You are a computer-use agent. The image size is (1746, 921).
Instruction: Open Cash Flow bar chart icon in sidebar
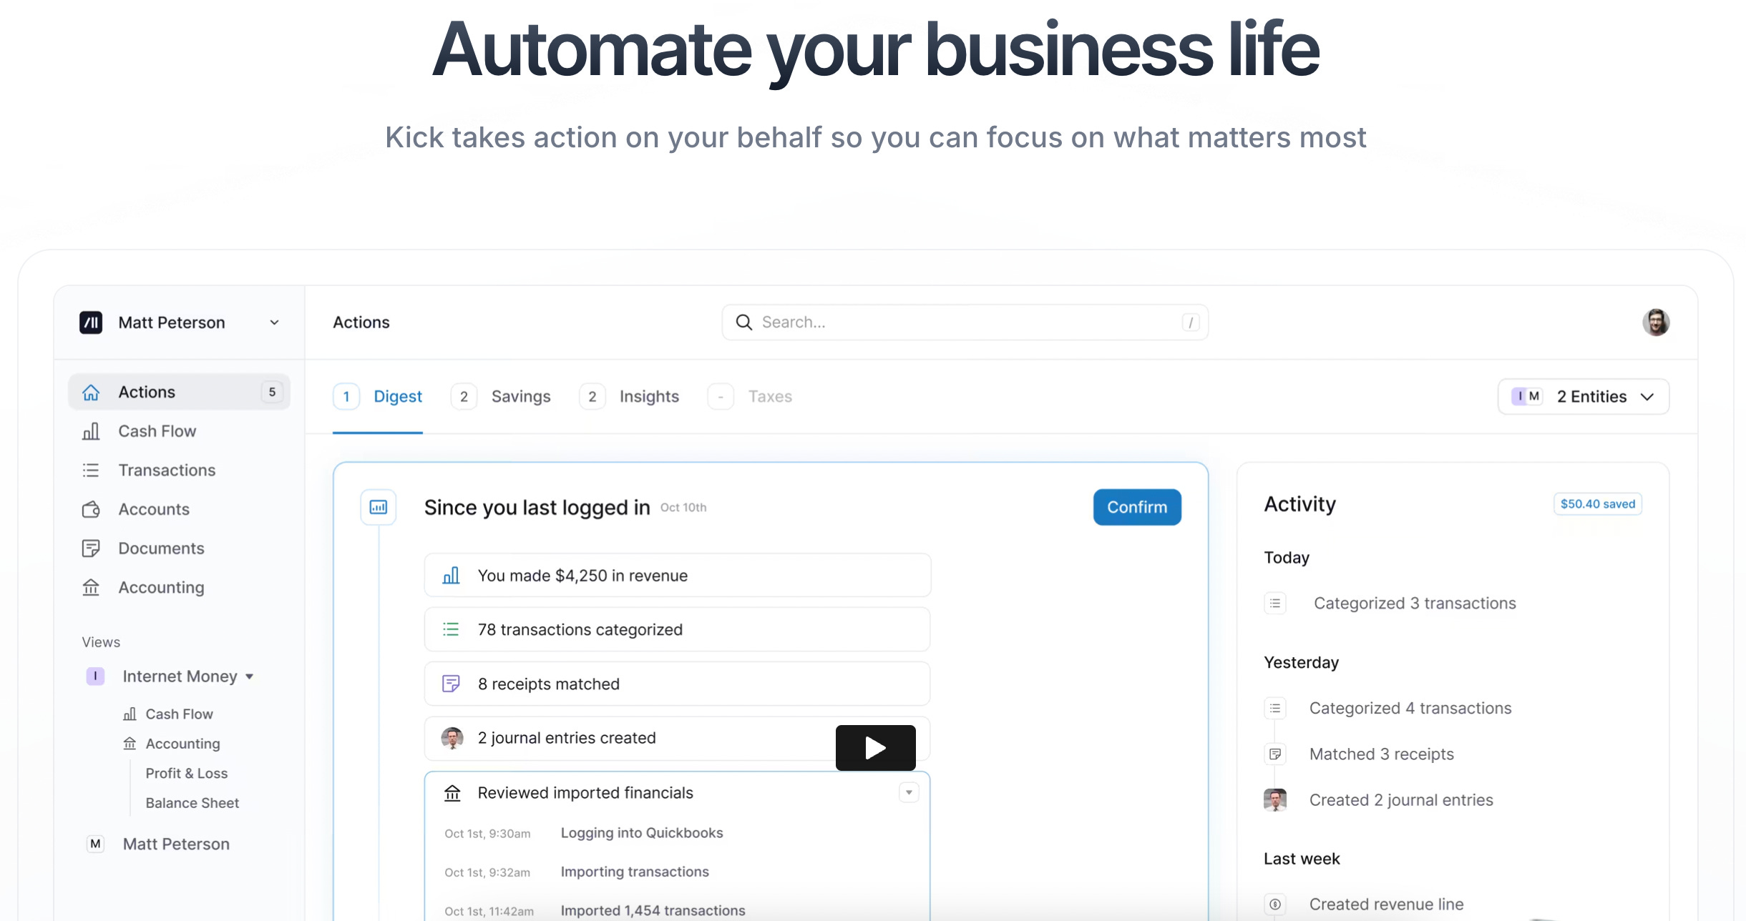(91, 431)
